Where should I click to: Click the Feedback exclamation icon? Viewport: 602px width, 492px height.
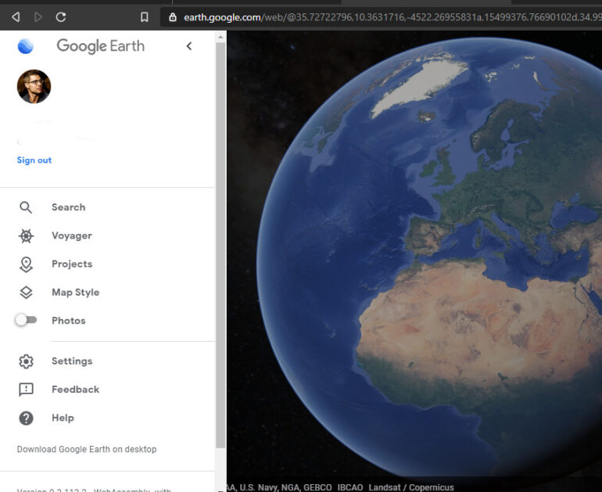tap(26, 390)
